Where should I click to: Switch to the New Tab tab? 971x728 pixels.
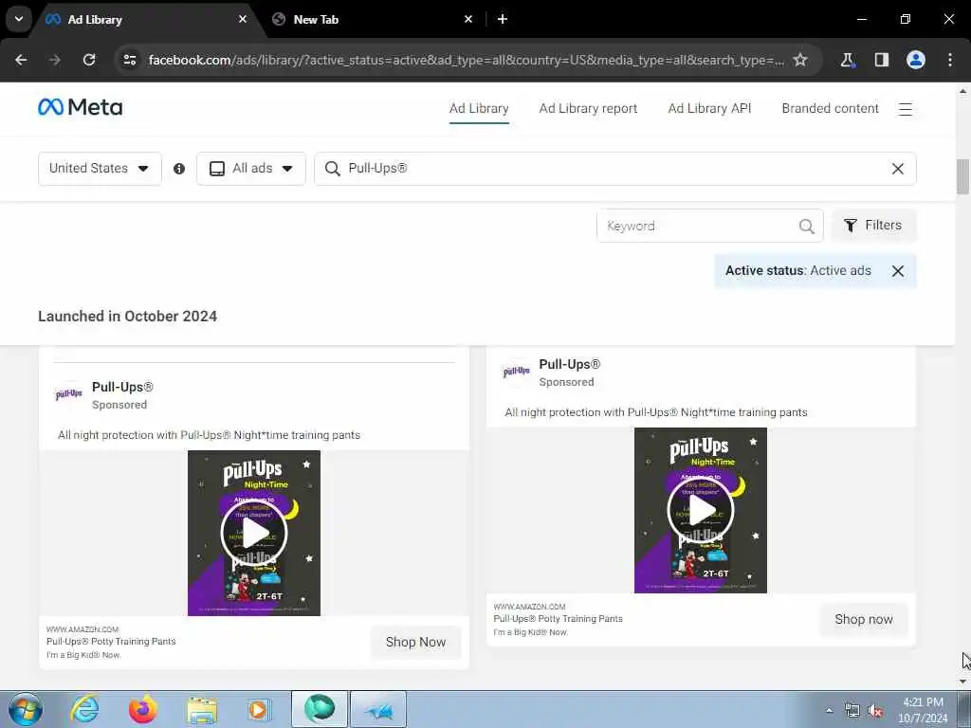point(372,19)
